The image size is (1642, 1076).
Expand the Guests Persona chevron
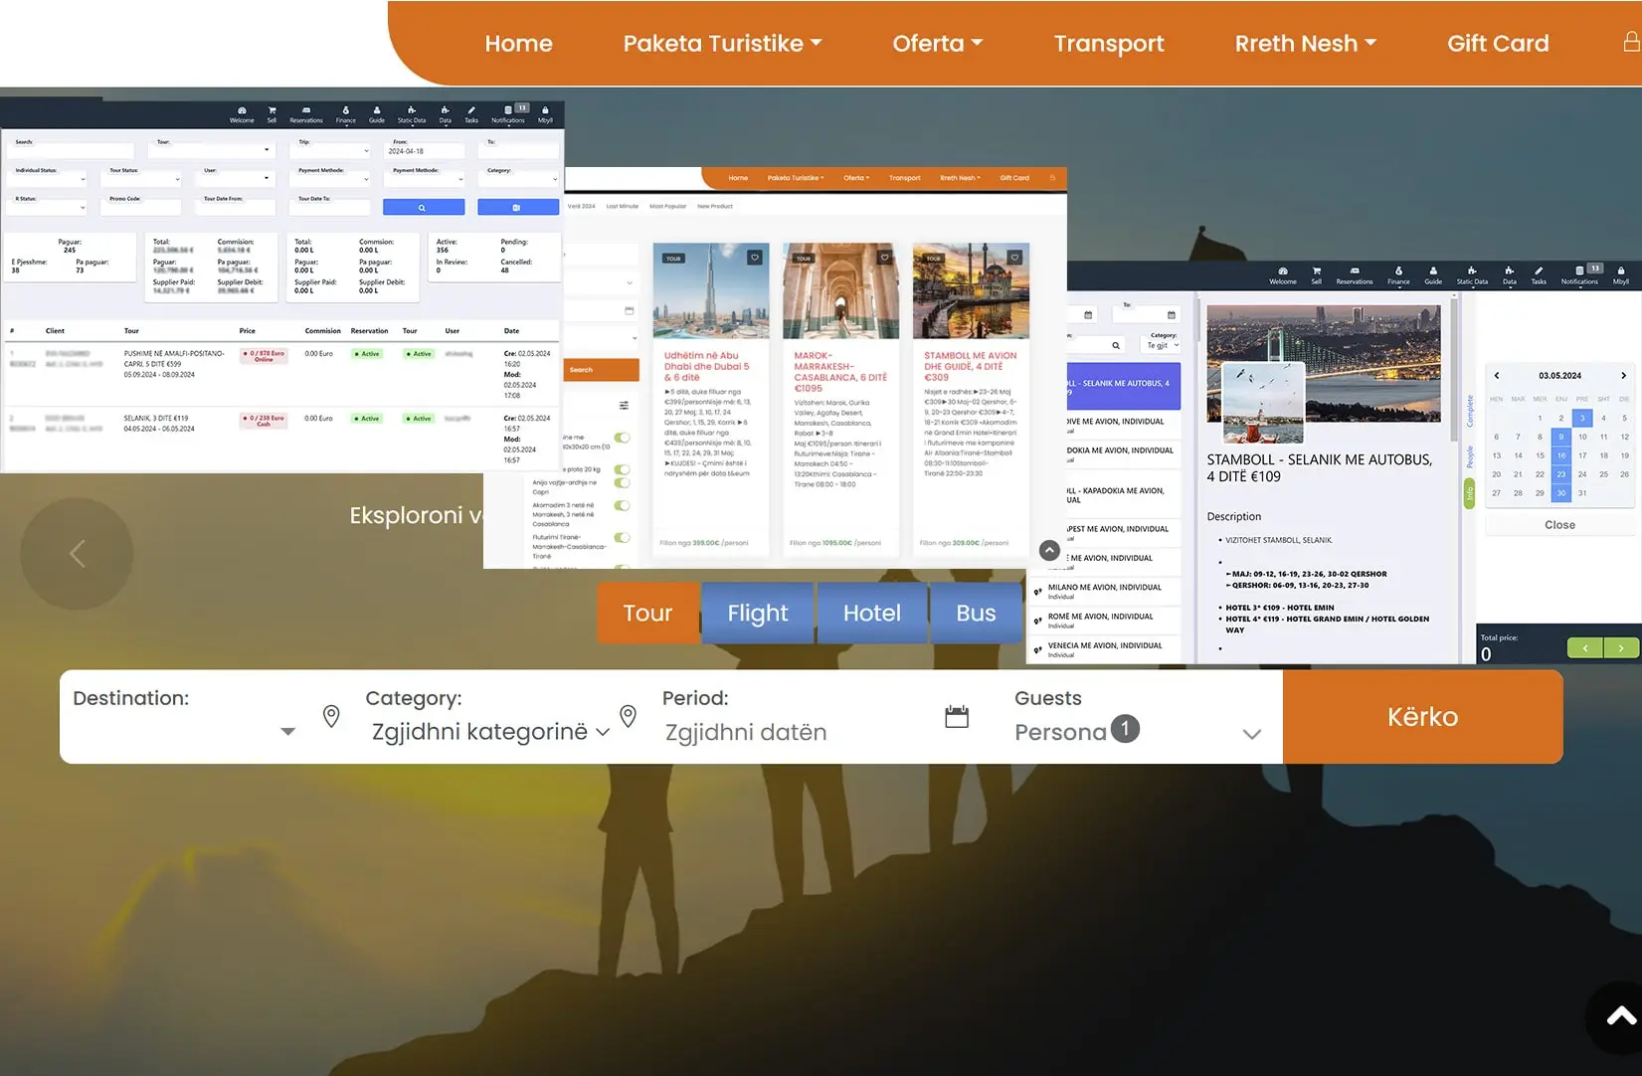(1252, 734)
